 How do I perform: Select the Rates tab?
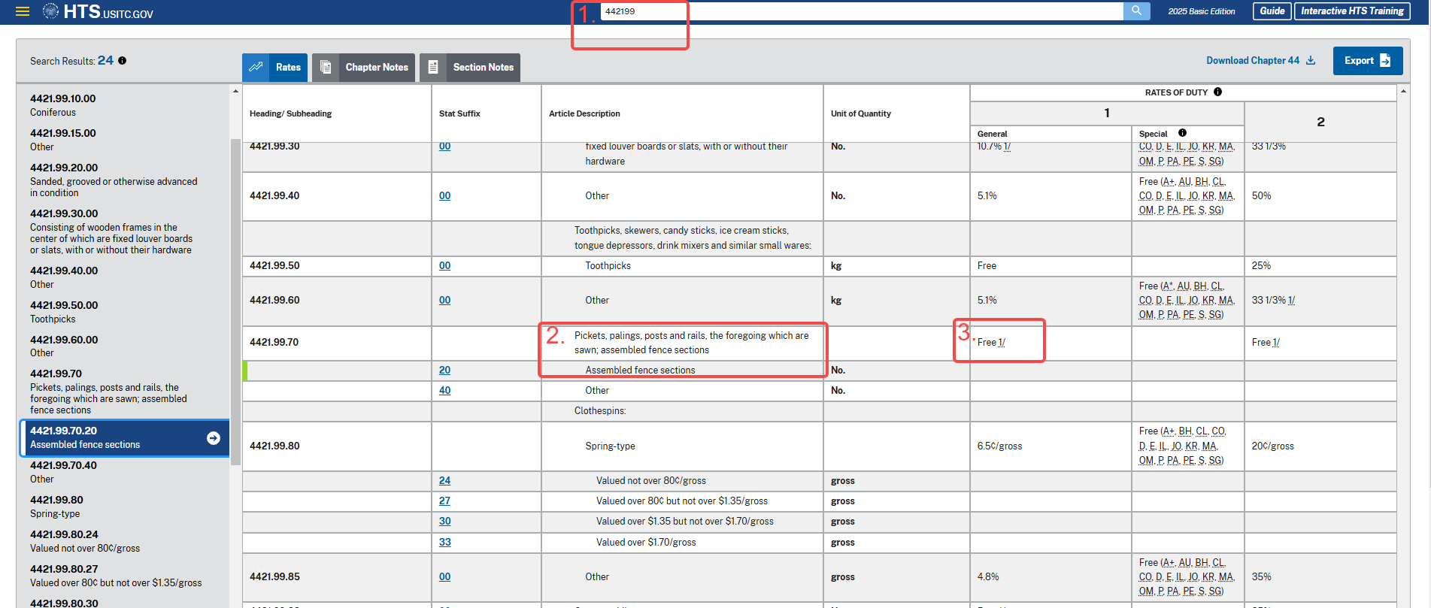point(275,68)
